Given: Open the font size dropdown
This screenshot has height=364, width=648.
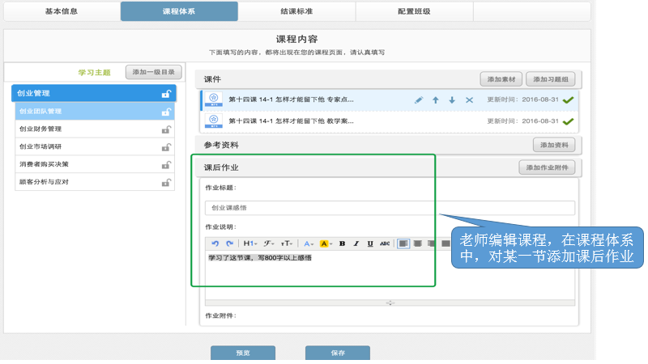Looking at the screenshot, I should (287, 243).
